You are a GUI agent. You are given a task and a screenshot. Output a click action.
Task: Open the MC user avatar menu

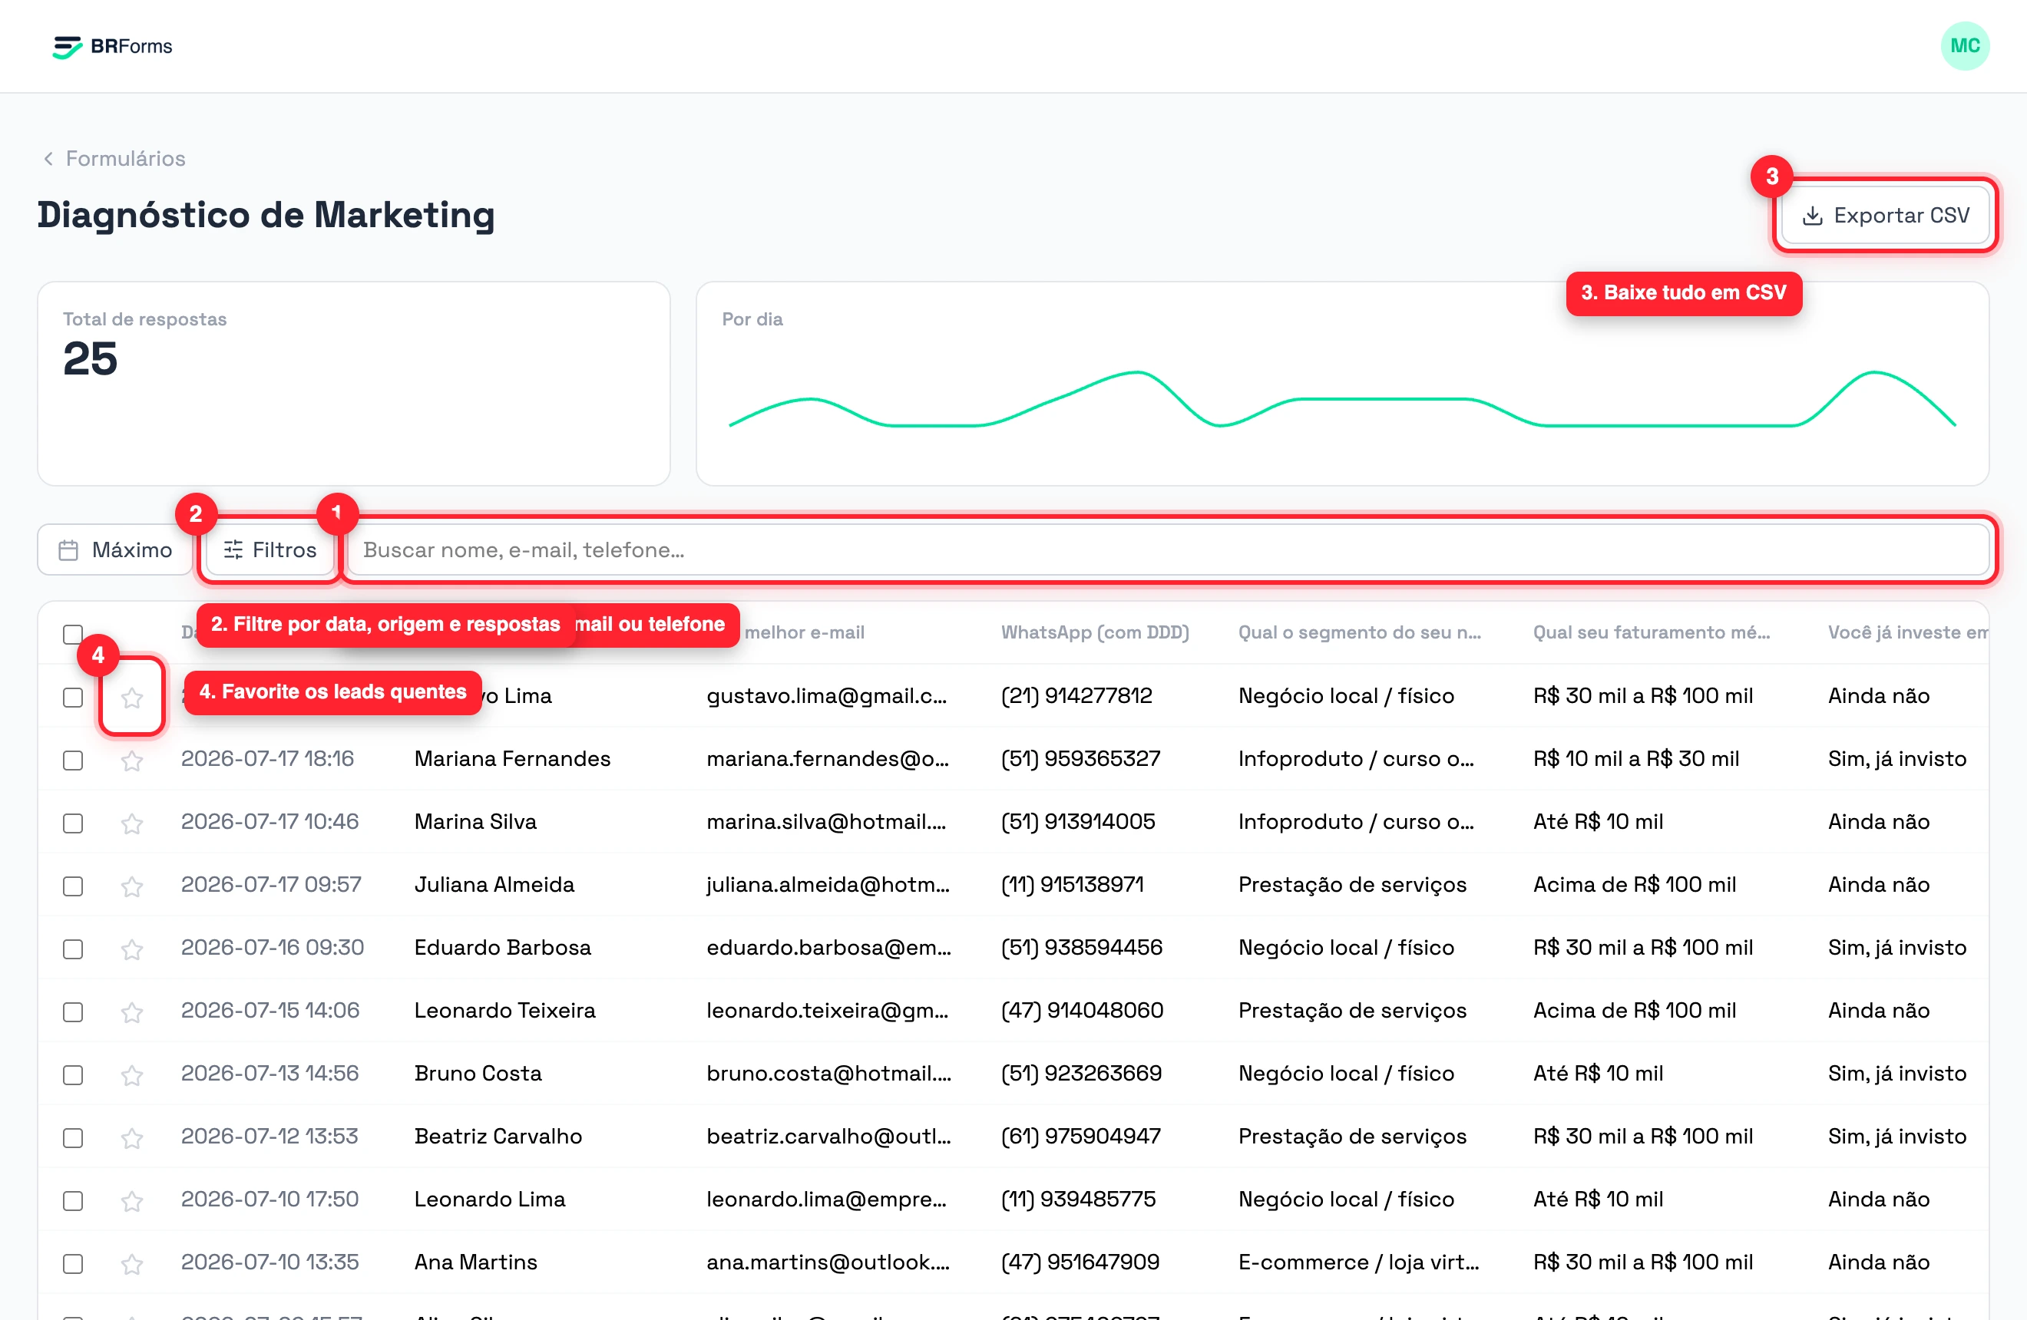[x=1965, y=46]
